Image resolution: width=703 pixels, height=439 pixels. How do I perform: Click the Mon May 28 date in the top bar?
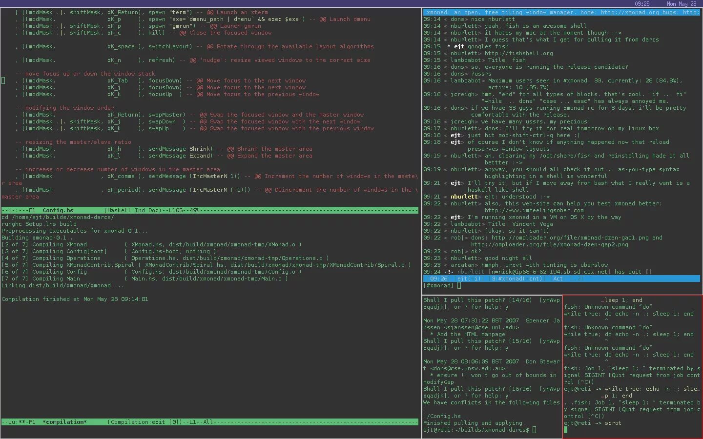click(x=682, y=3)
